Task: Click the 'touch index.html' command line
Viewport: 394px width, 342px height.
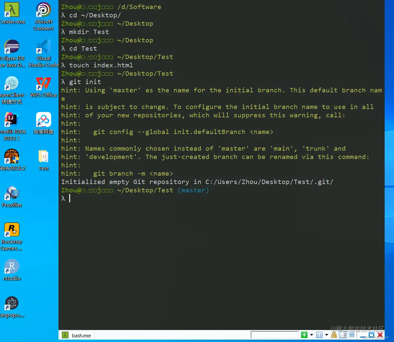Action: click(97, 65)
